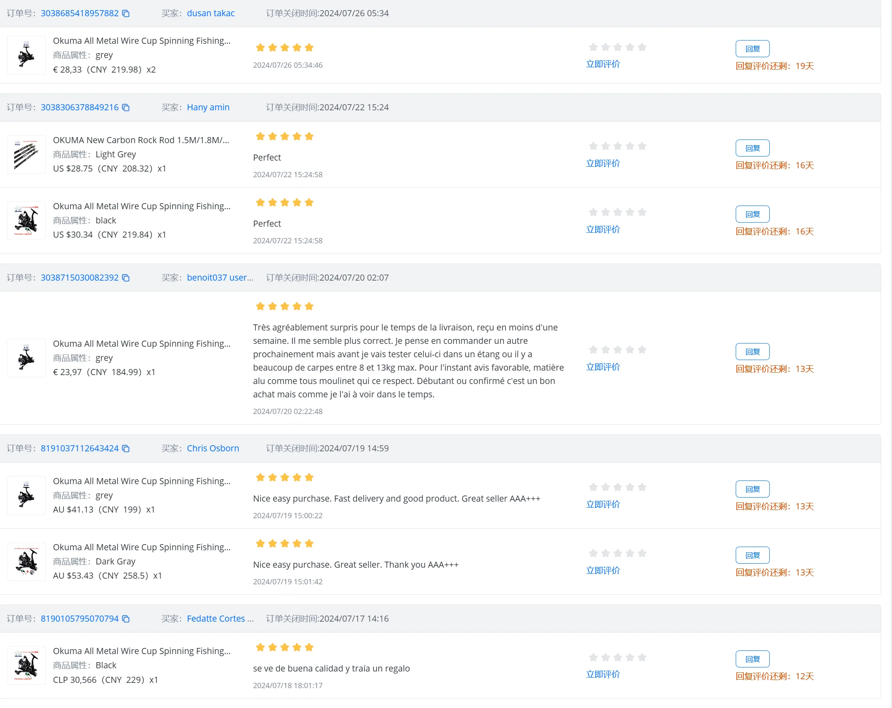This screenshot has width=892, height=708.
Task: Set first gray star for Chris Osborn grey reel
Action: point(593,487)
